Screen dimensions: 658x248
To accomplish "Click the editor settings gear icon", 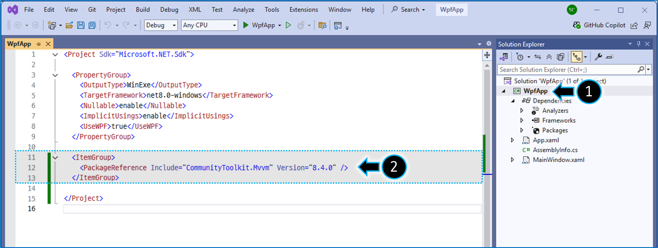I will [489, 44].
